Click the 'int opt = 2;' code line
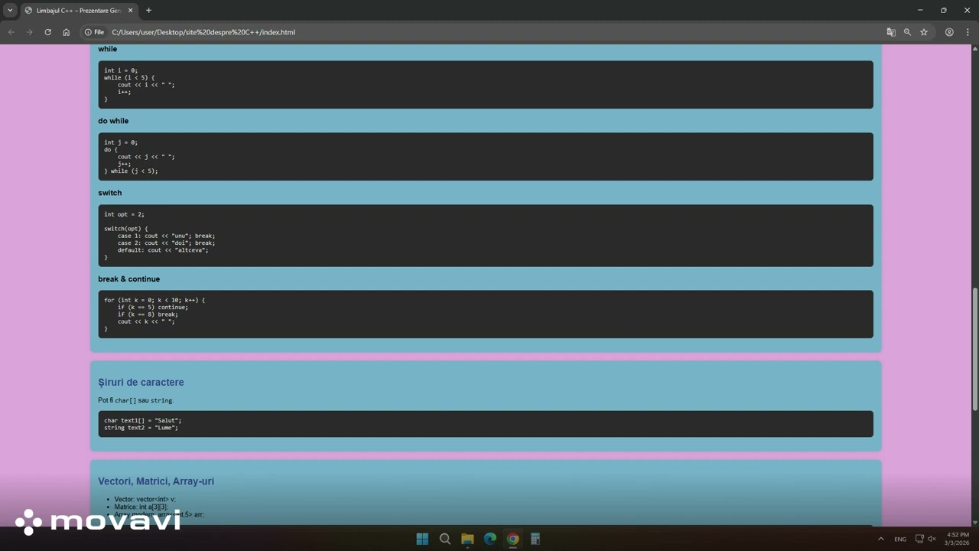 pyautogui.click(x=124, y=214)
